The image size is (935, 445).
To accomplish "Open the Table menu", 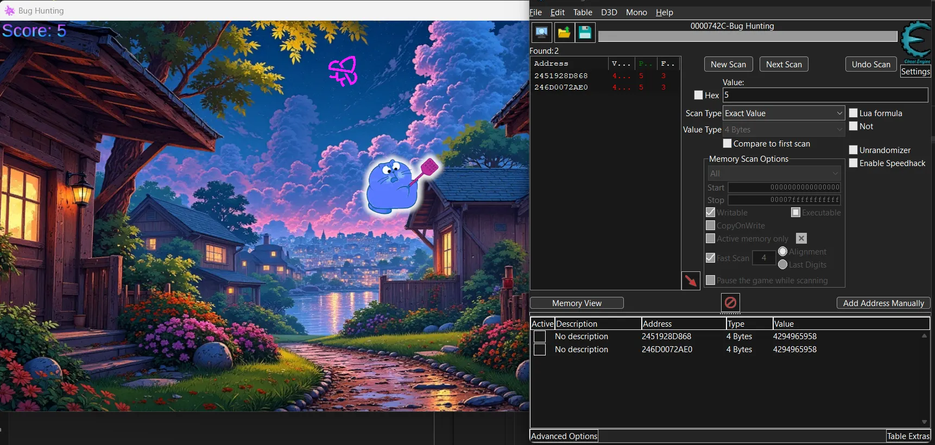I will click(582, 12).
